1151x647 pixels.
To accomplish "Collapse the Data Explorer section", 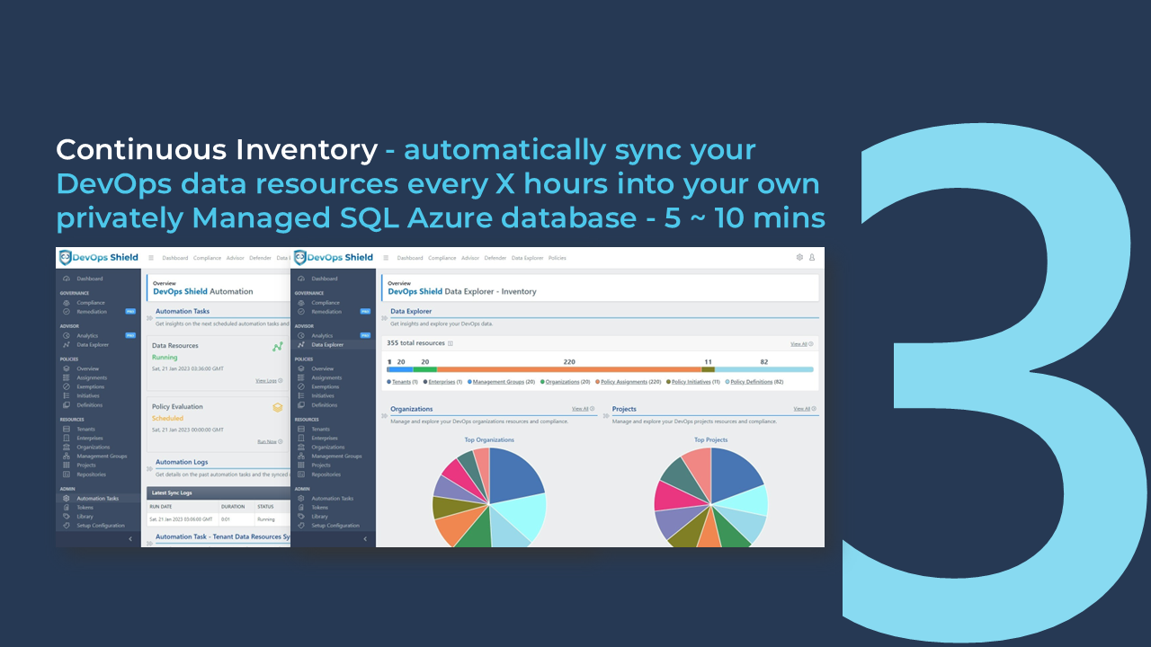I will point(383,318).
